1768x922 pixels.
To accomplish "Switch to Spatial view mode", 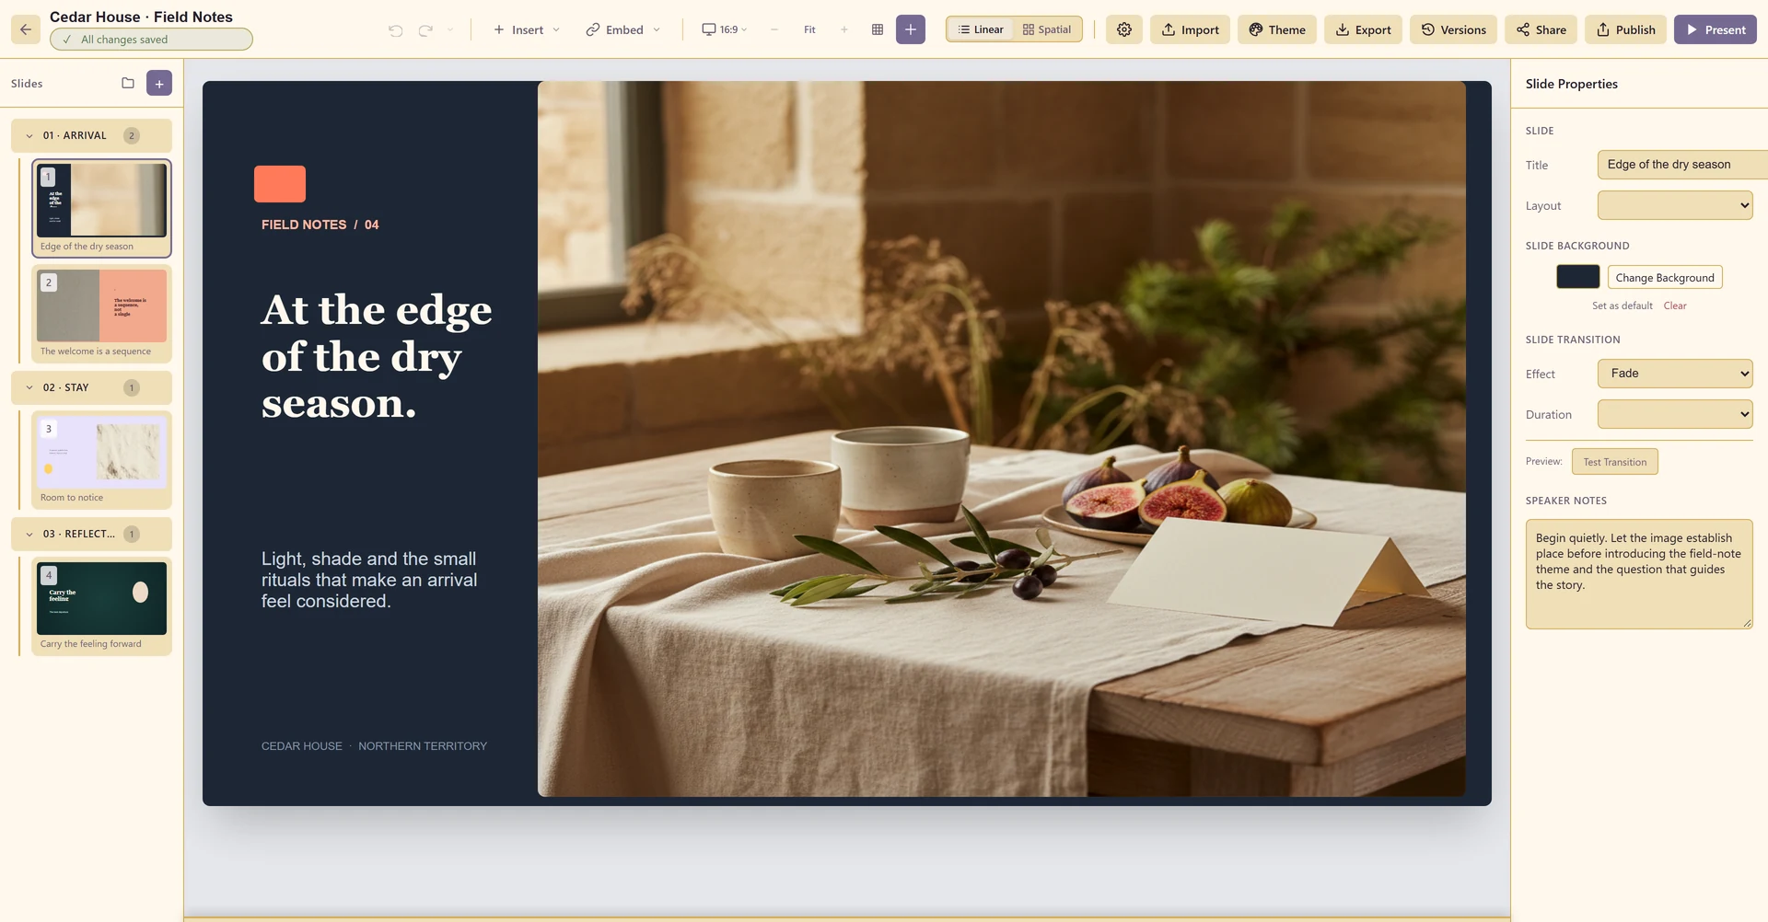I will coord(1047,29).
